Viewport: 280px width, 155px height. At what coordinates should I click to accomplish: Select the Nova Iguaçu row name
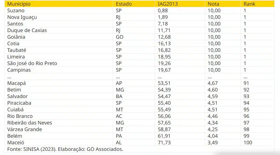(22, 17)
